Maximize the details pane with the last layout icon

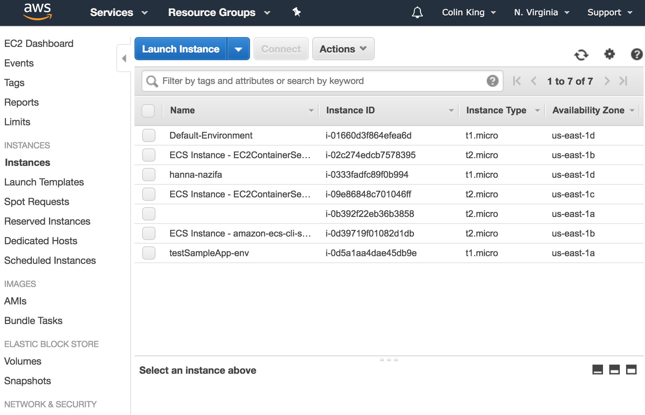pos(631,370)
